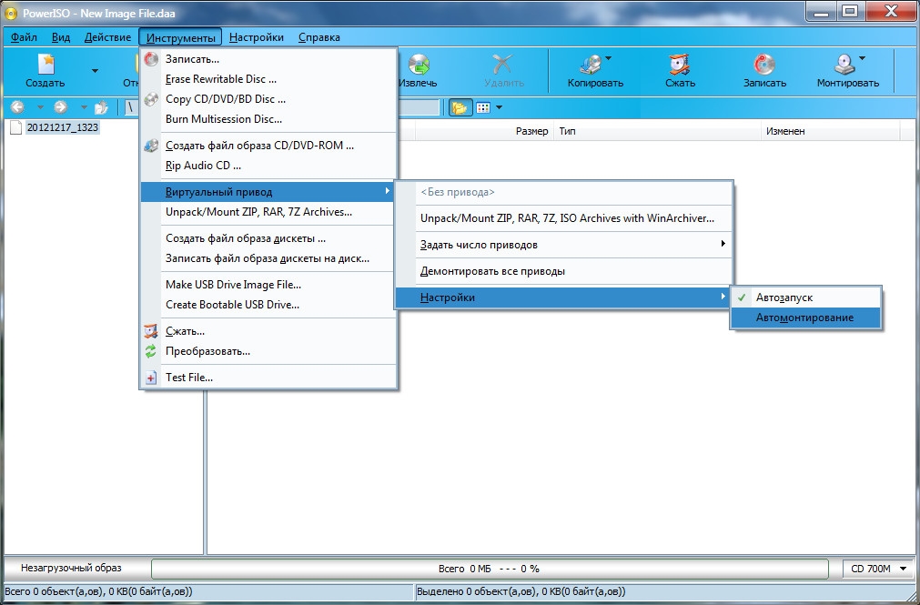This screenshot has height=605, width=920.
Task: Open the Справка menu
Action: [x=319, y=37]
